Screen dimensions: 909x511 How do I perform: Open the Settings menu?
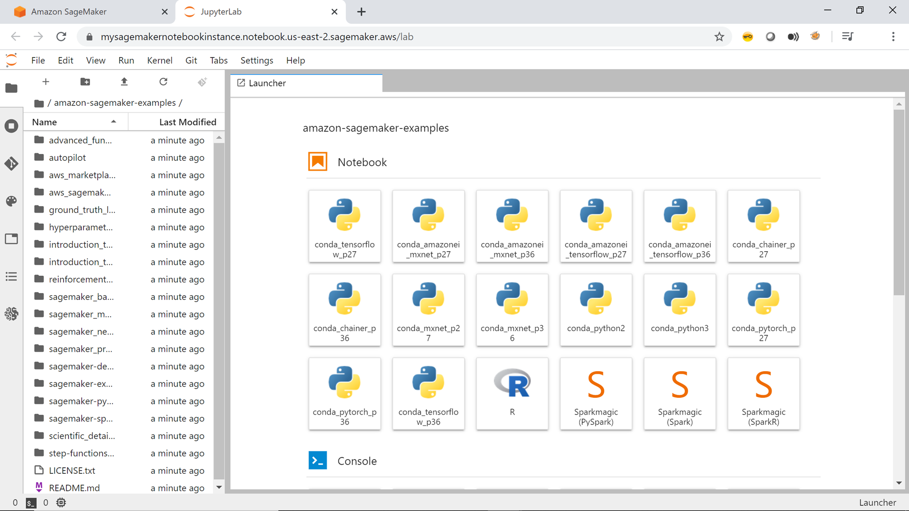(256, 60)
